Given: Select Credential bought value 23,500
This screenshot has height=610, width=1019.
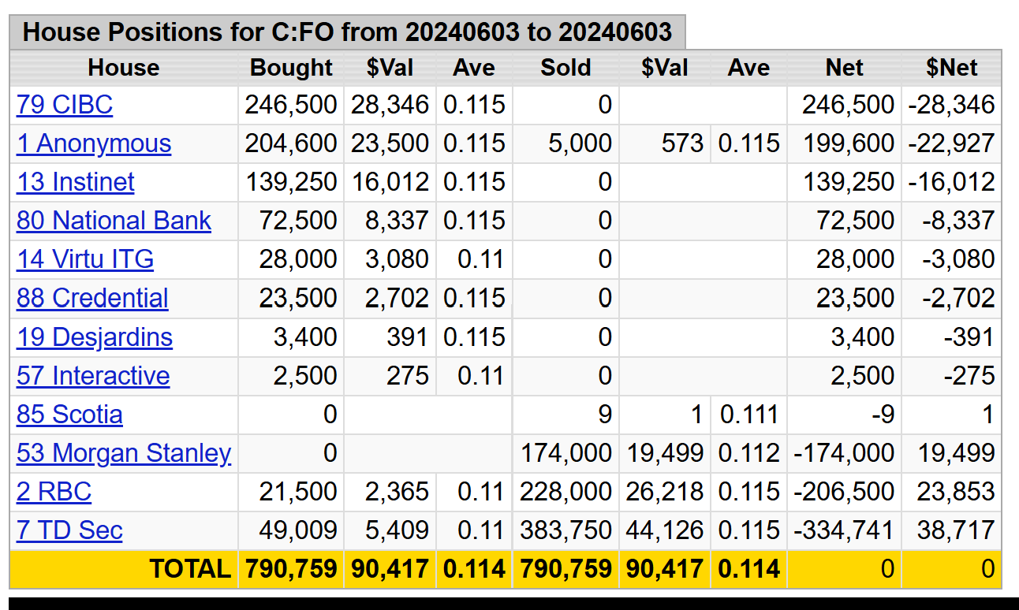Looking at the screenshot, I should (x=298, y=298).
